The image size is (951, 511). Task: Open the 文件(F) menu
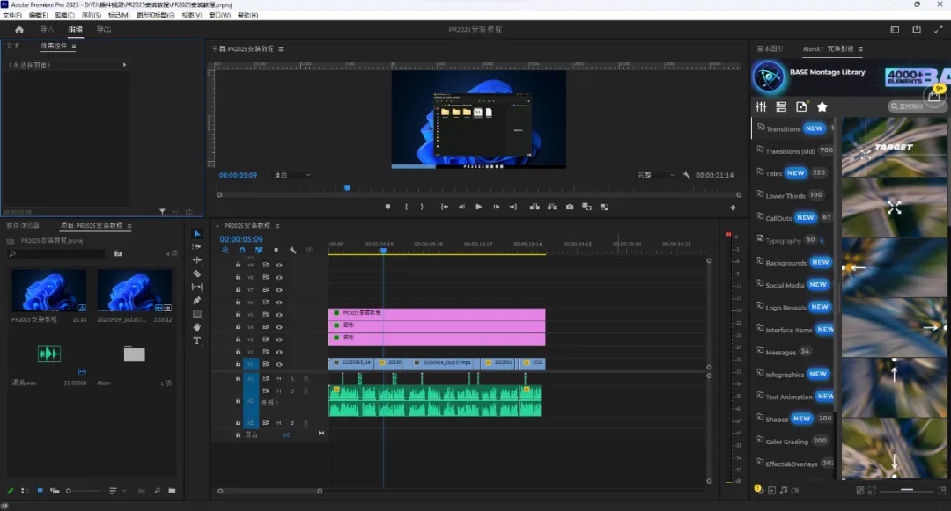[x=12, y=15]
